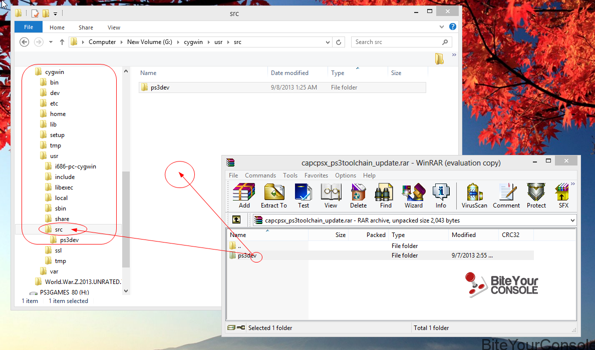The image size is (595, 350).
Task: Open the WinRAR archive path dropdown
Action: (572, 220)
